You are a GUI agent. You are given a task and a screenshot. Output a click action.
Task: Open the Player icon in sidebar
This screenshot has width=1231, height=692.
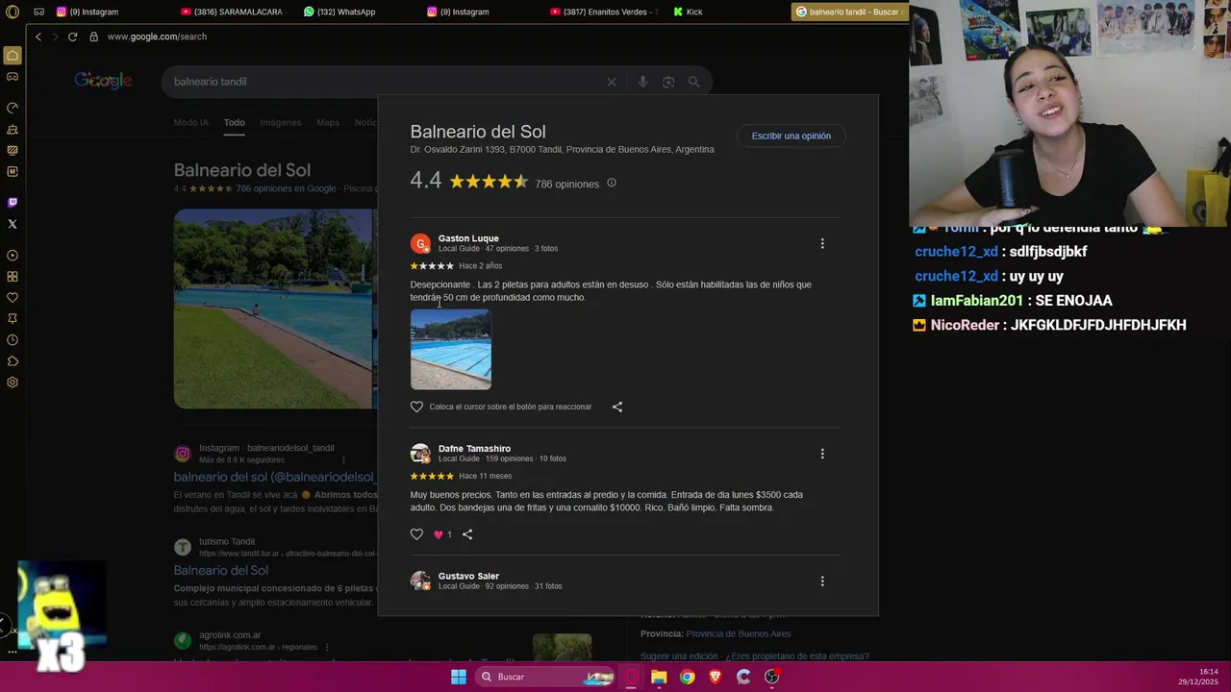(x=13, y=256)
